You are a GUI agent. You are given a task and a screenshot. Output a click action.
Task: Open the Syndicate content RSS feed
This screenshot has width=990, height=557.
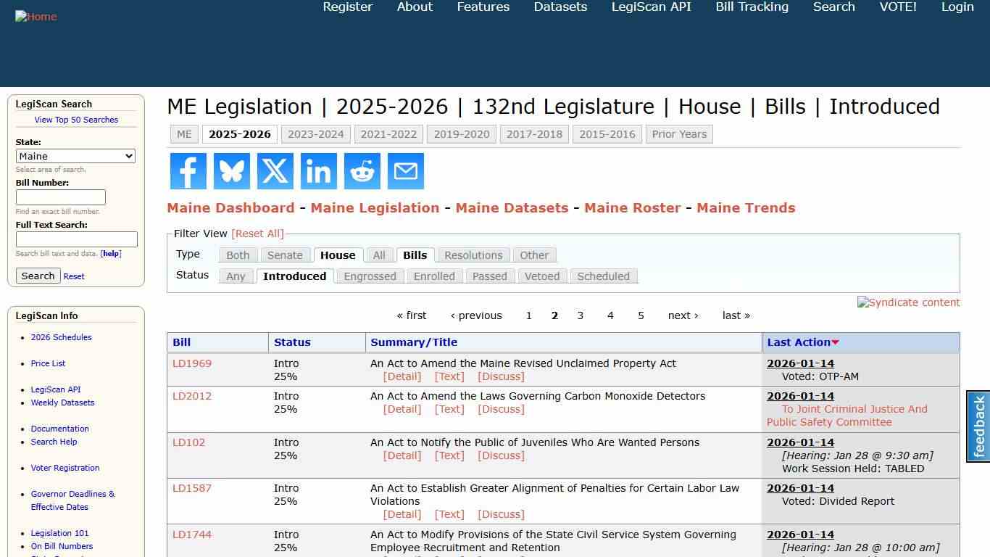tap(908, 302)
